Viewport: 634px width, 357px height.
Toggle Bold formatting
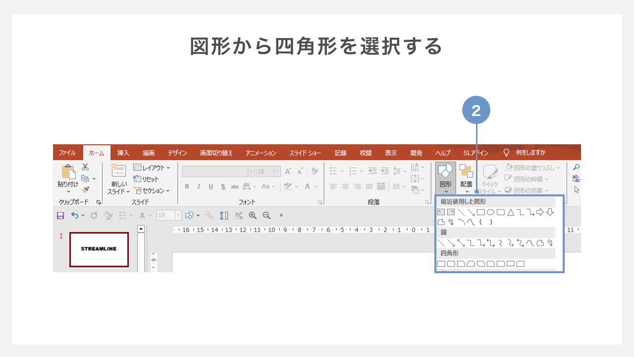(x=187, y=186)
